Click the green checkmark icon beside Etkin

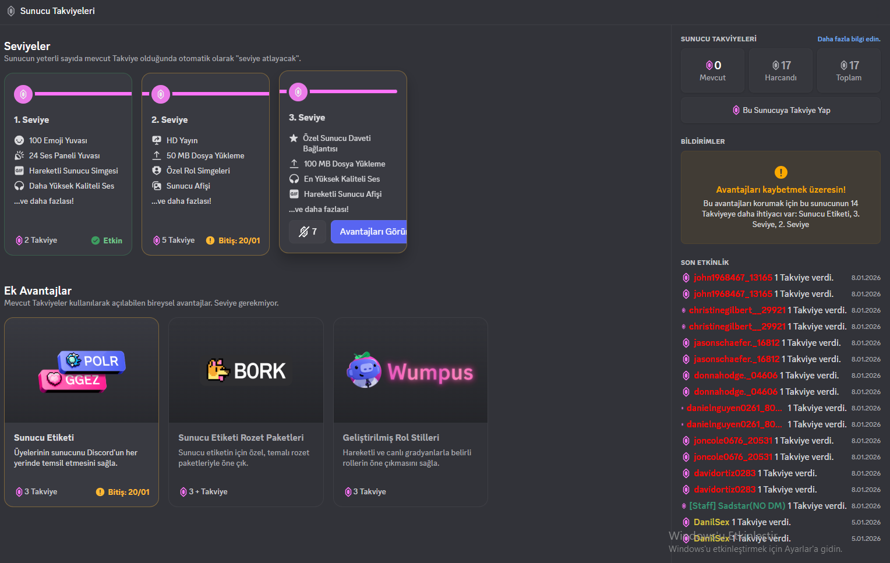pyautogui.click(x=96, y=240)
